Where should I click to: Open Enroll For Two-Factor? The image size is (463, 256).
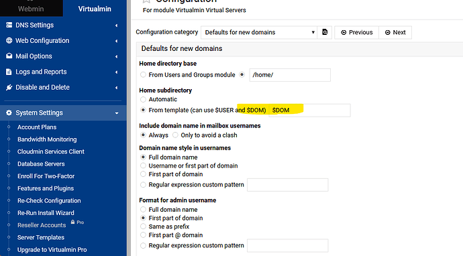46,176
